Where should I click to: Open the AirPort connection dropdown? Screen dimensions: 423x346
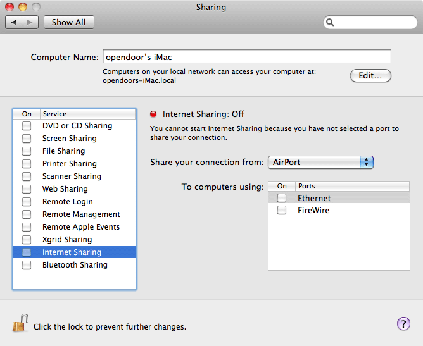pos(320,162)
